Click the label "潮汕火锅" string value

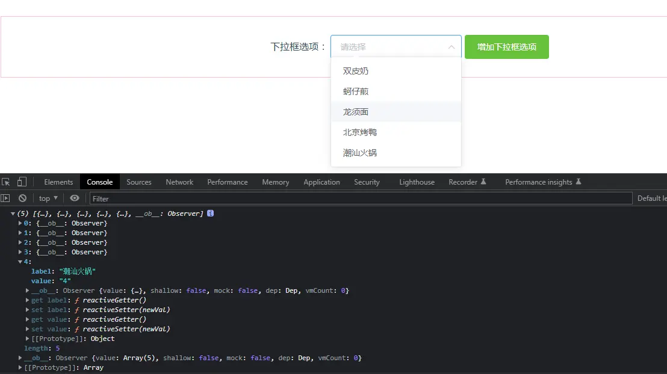pos(78,271)
